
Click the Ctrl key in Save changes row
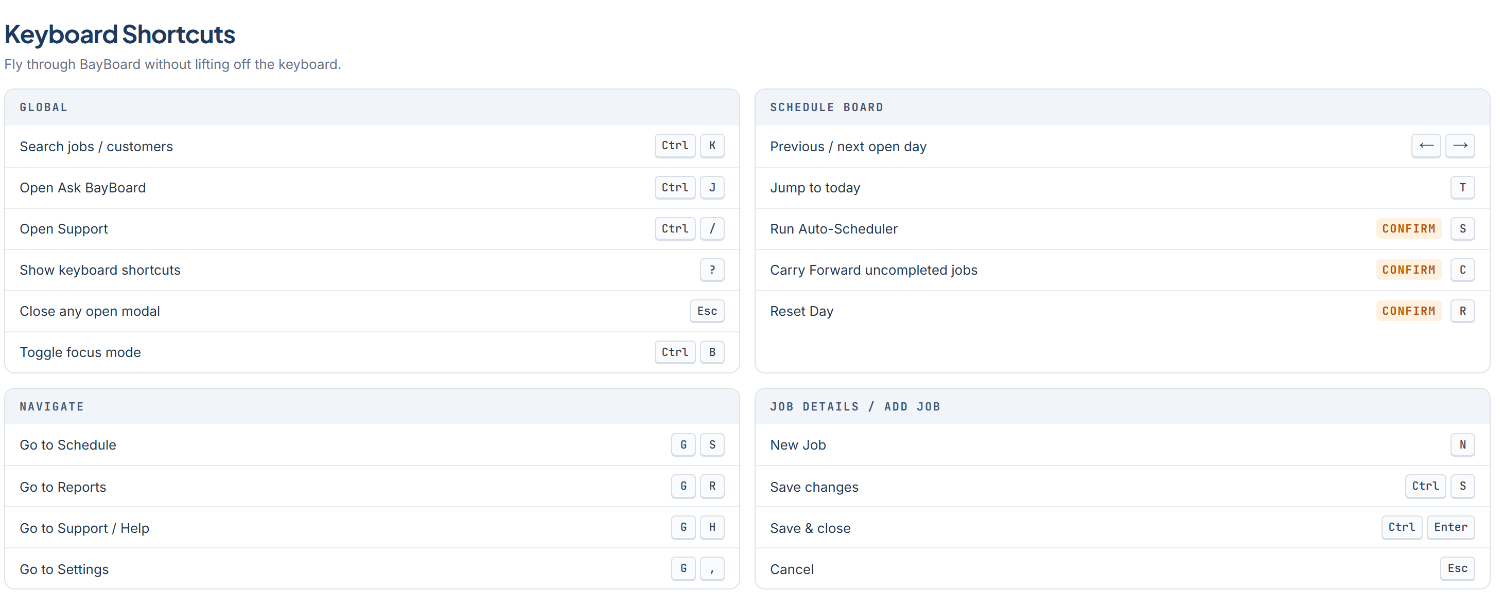tap(1425, 486)
